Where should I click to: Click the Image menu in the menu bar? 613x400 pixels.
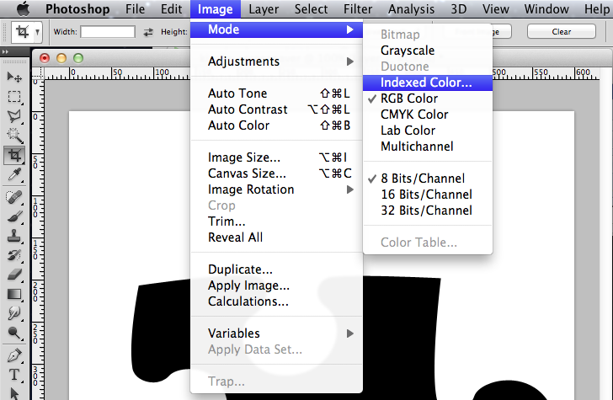click(215, 8)
